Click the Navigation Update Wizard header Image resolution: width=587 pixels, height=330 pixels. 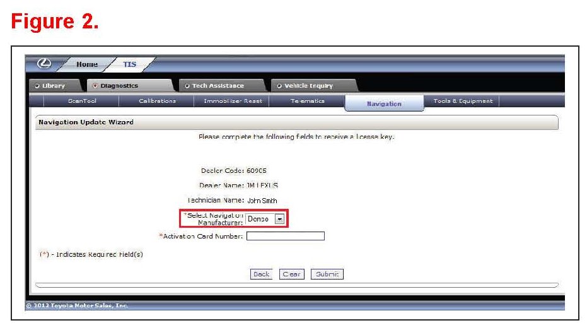point(86,122)
